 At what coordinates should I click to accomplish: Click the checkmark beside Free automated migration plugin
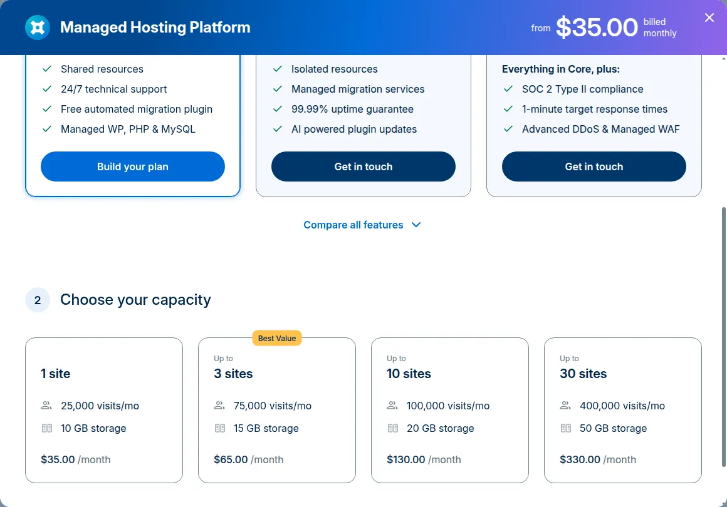pos(47,109)
